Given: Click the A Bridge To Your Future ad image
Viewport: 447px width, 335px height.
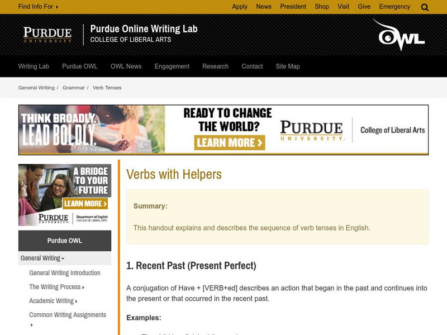Looking at the screenshot, I should (x=65, y=195).
